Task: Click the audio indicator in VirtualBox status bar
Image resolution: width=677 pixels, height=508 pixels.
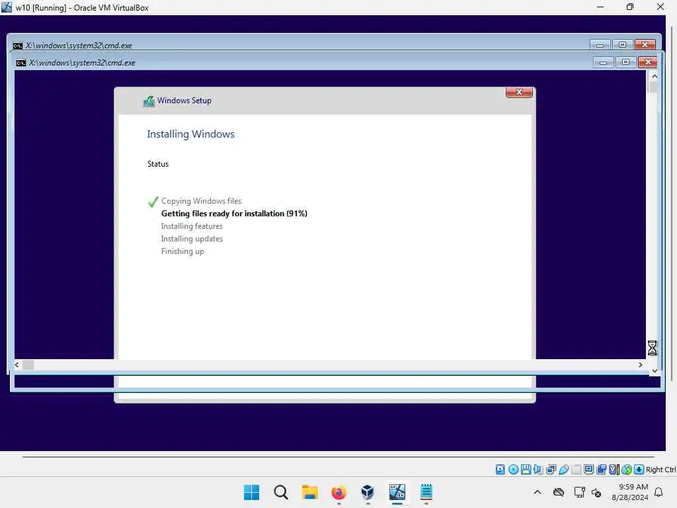Action: (x=538, y=470)
